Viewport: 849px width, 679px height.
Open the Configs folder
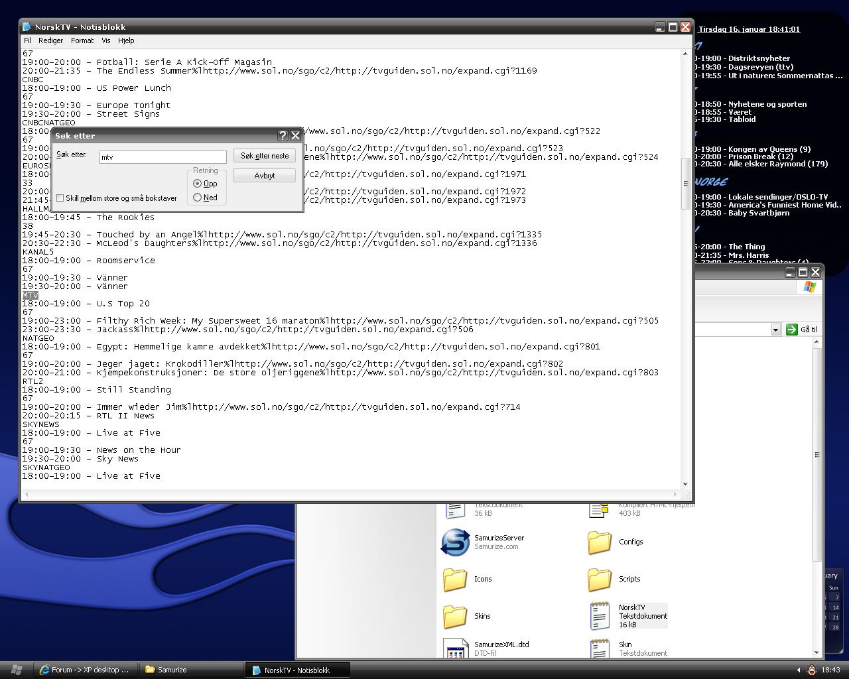(x=600, y=542)
